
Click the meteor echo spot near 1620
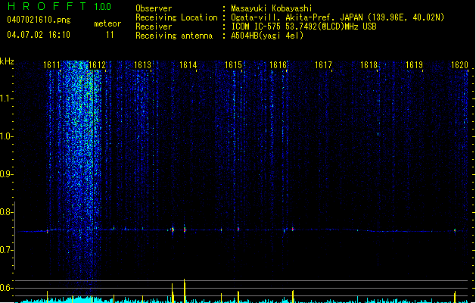tap(455, 231)
